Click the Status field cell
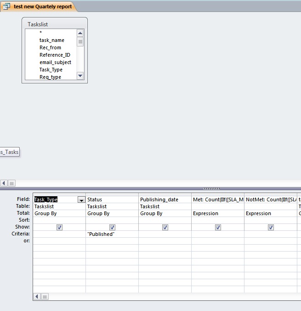This screenshot has width=301, height=311. [x=112, y=200]
